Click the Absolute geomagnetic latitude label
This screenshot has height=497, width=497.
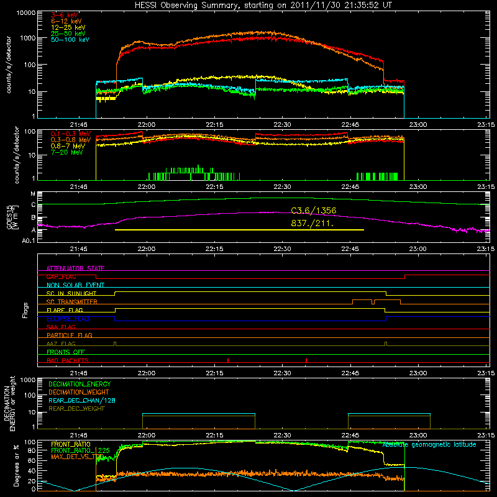click(x=429, y=445)
